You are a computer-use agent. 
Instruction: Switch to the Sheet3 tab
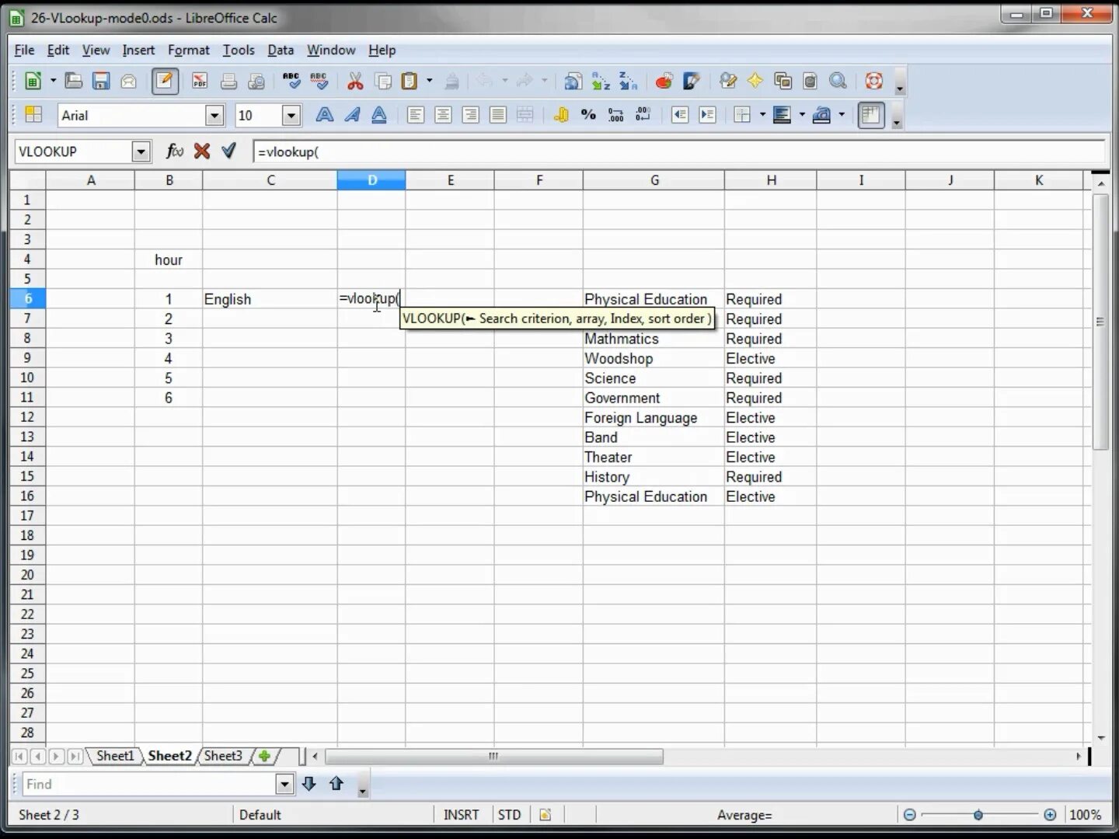pos(223,756)
